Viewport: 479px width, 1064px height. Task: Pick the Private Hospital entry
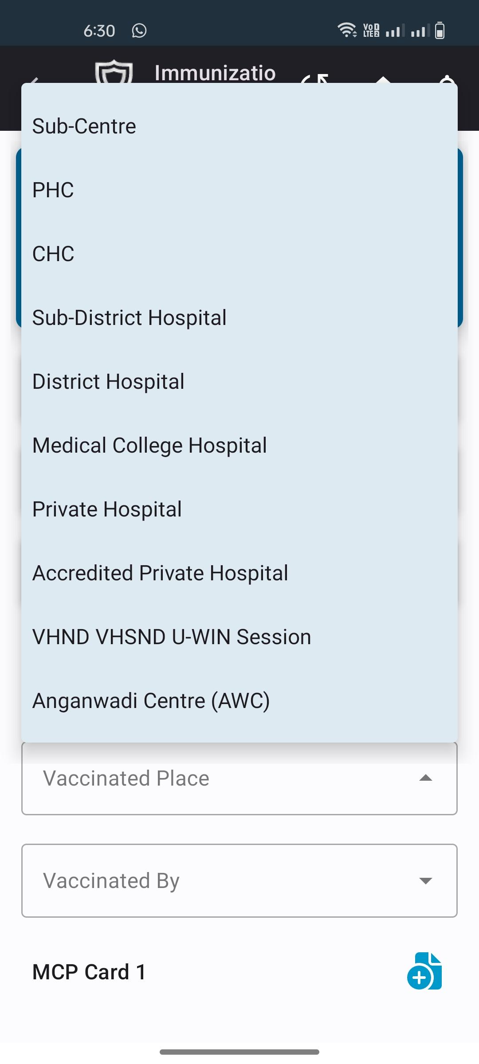239,509
